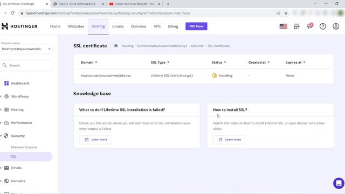The height and width of the screenshot is (194, 345).
Task: Click Security link in breadcrumb
Action: click(x=197, y=46)
